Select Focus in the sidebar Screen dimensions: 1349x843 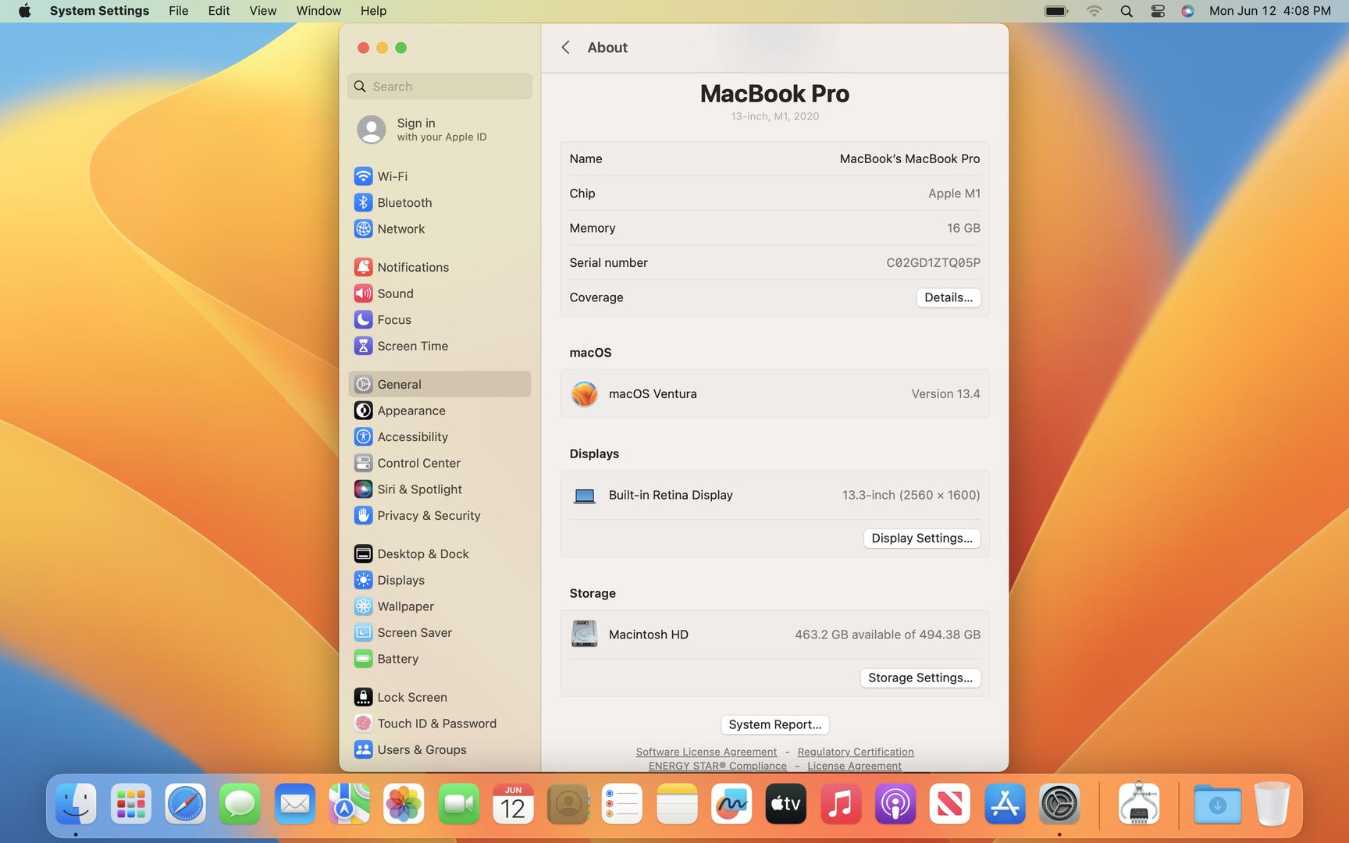(x=393, y=320)
